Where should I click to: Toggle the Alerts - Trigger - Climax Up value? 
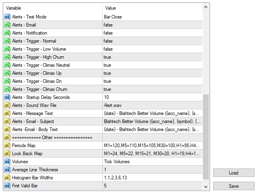[x=152, y=73]
